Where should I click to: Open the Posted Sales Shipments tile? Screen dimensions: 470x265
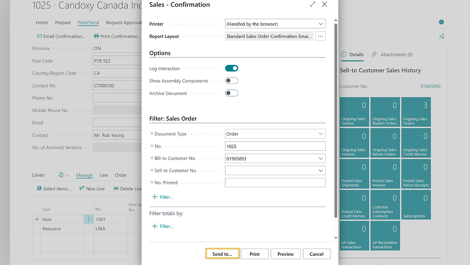(x=354, y=174)
